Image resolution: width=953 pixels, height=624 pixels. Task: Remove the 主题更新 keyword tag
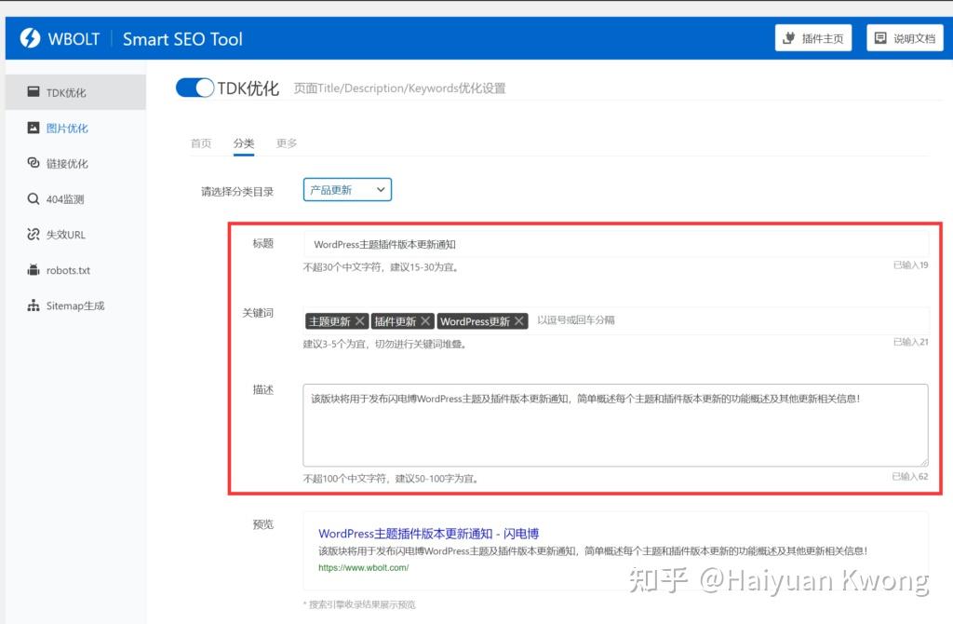(360, 320)
